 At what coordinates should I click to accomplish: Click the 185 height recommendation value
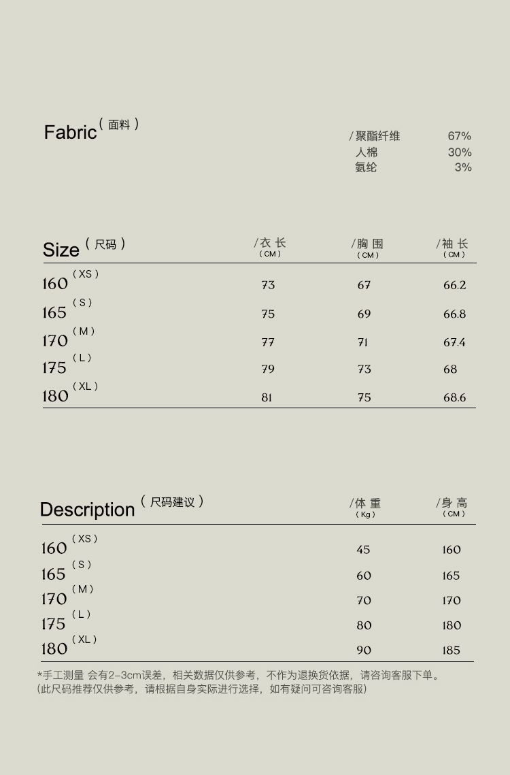coord(451,650)
